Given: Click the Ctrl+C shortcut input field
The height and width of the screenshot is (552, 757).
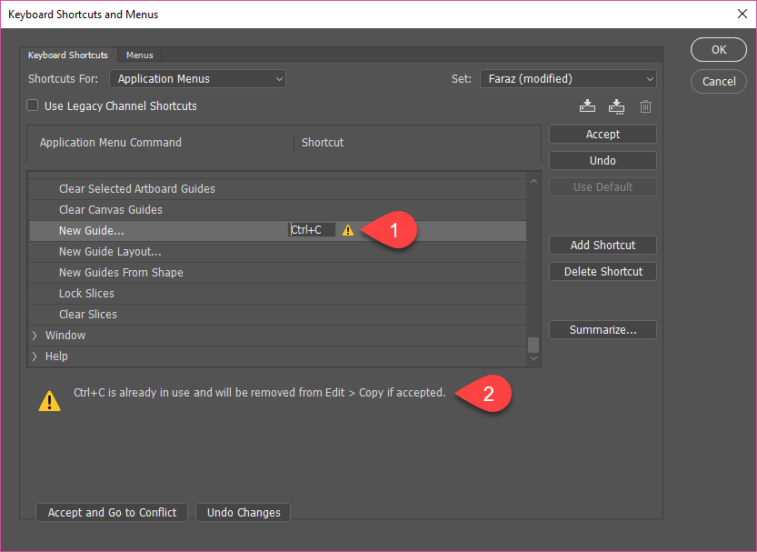Looking at the screenshot, I should 312,230.
